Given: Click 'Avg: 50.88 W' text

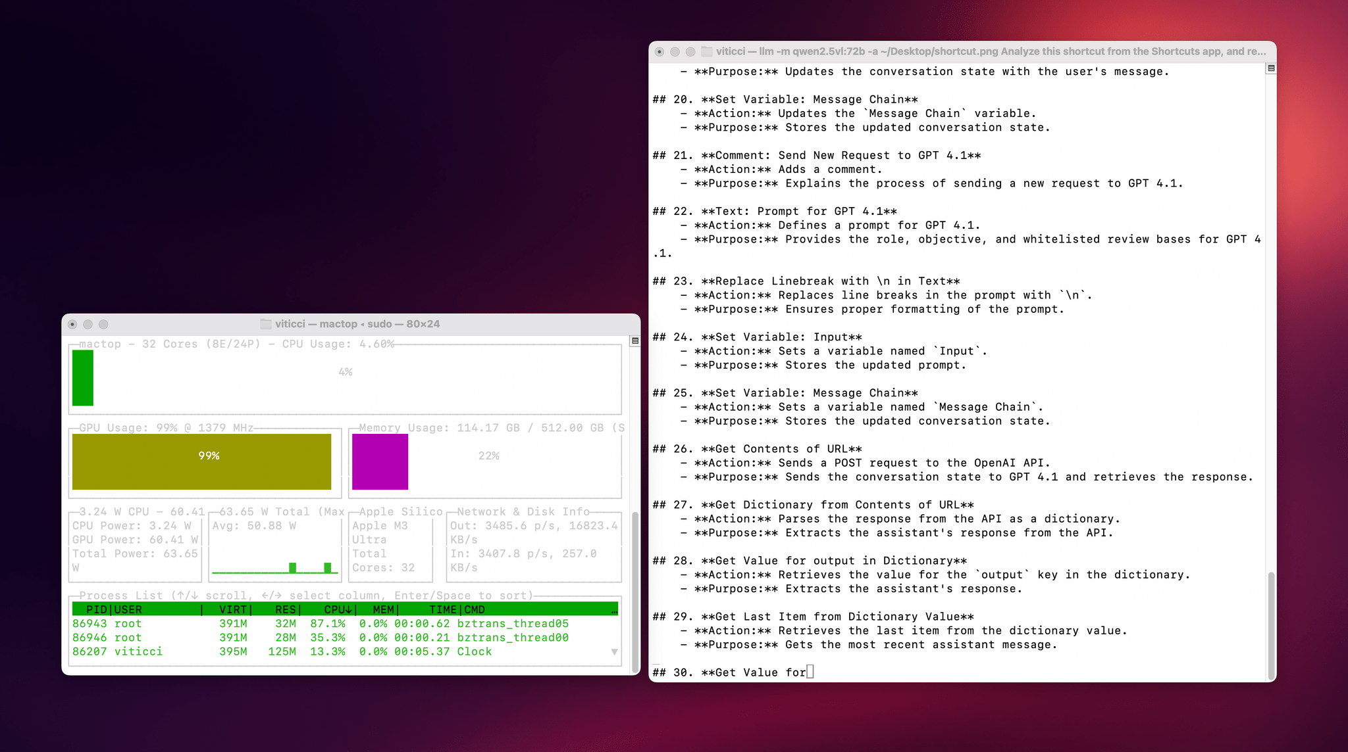Looking at the screenshot, I should point(254,526).
